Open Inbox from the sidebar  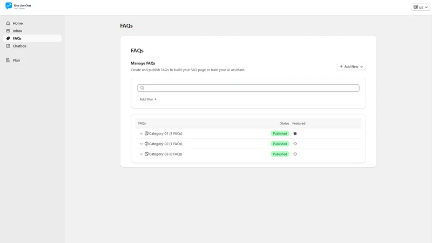point(32,31)
